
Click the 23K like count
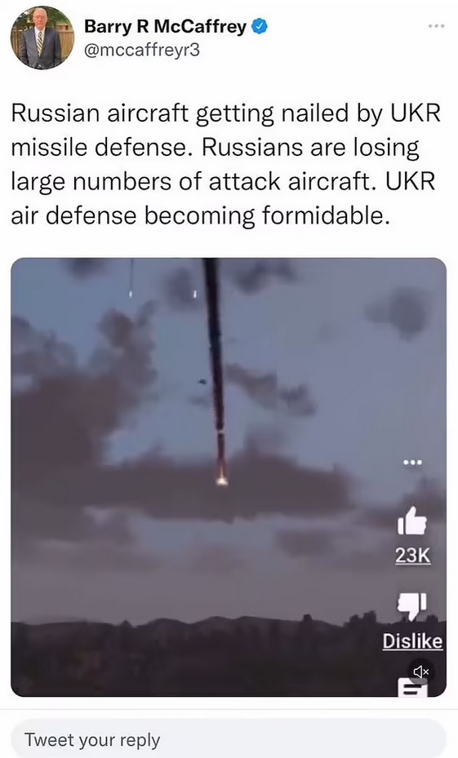pos(412,556)
